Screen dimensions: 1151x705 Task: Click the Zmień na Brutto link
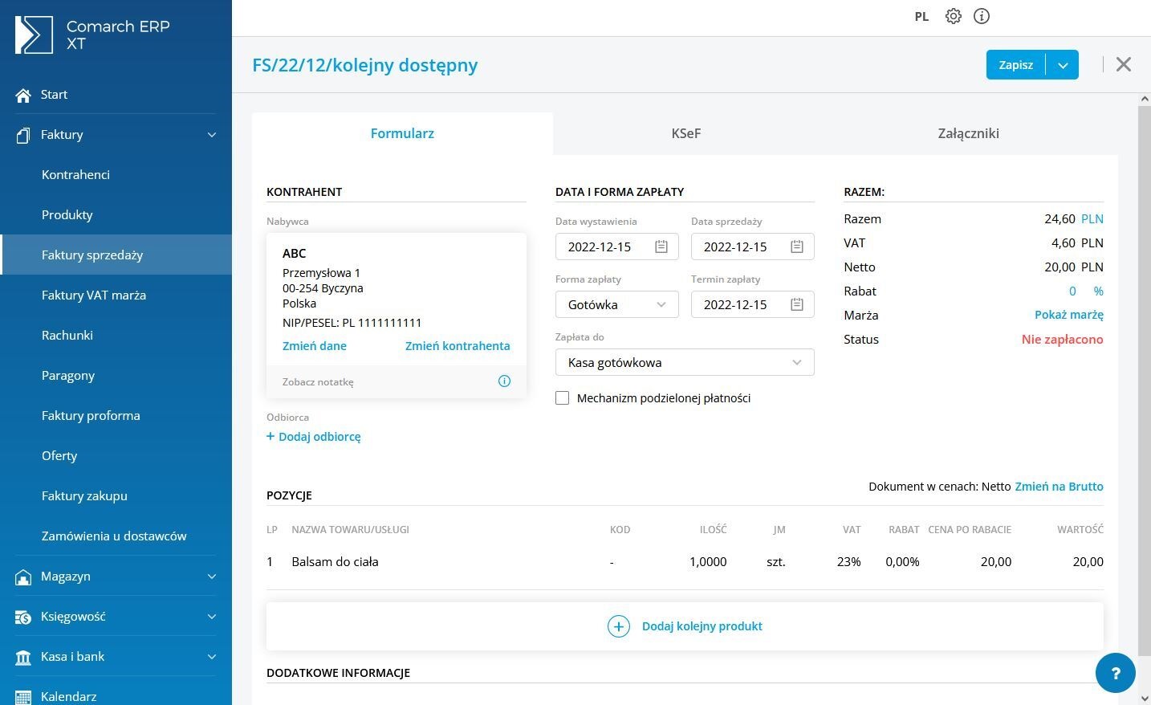[x=1059, y=486]
